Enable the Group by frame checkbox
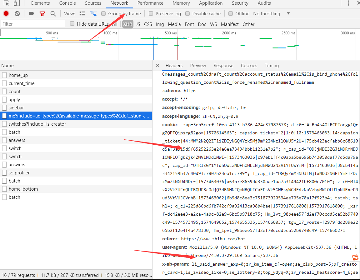This screenshot has height=280, width=360. pyautogui.click(x=103, y=13)
